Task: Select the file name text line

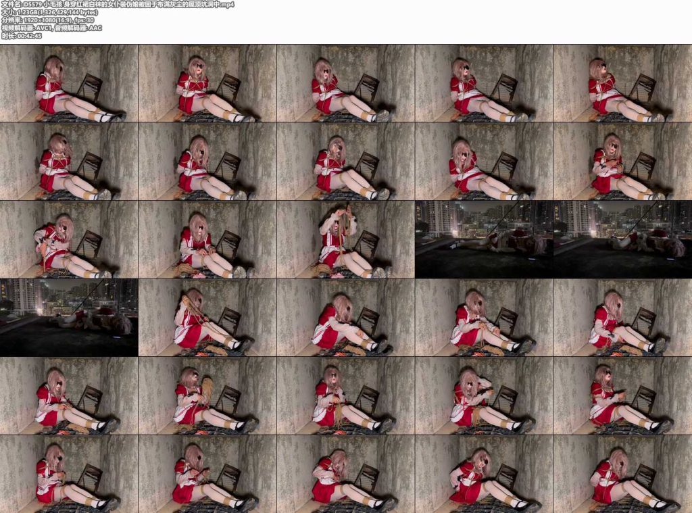Action: click(118, 5)
